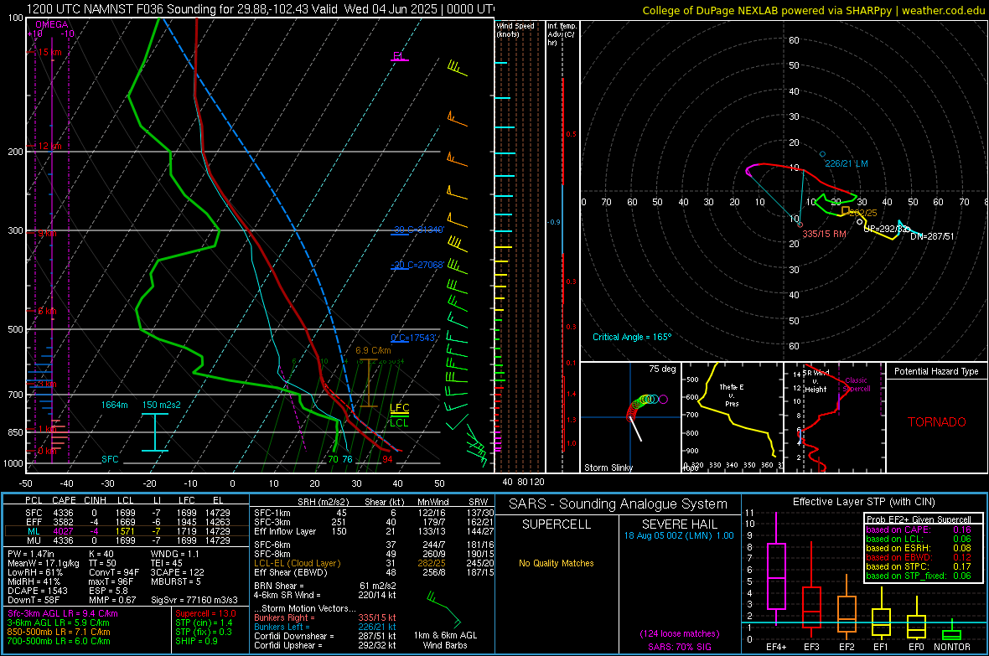Select the LFC marker on the skew-T
The height and width of the screenshot is (656, 989).
coord(399,408)
